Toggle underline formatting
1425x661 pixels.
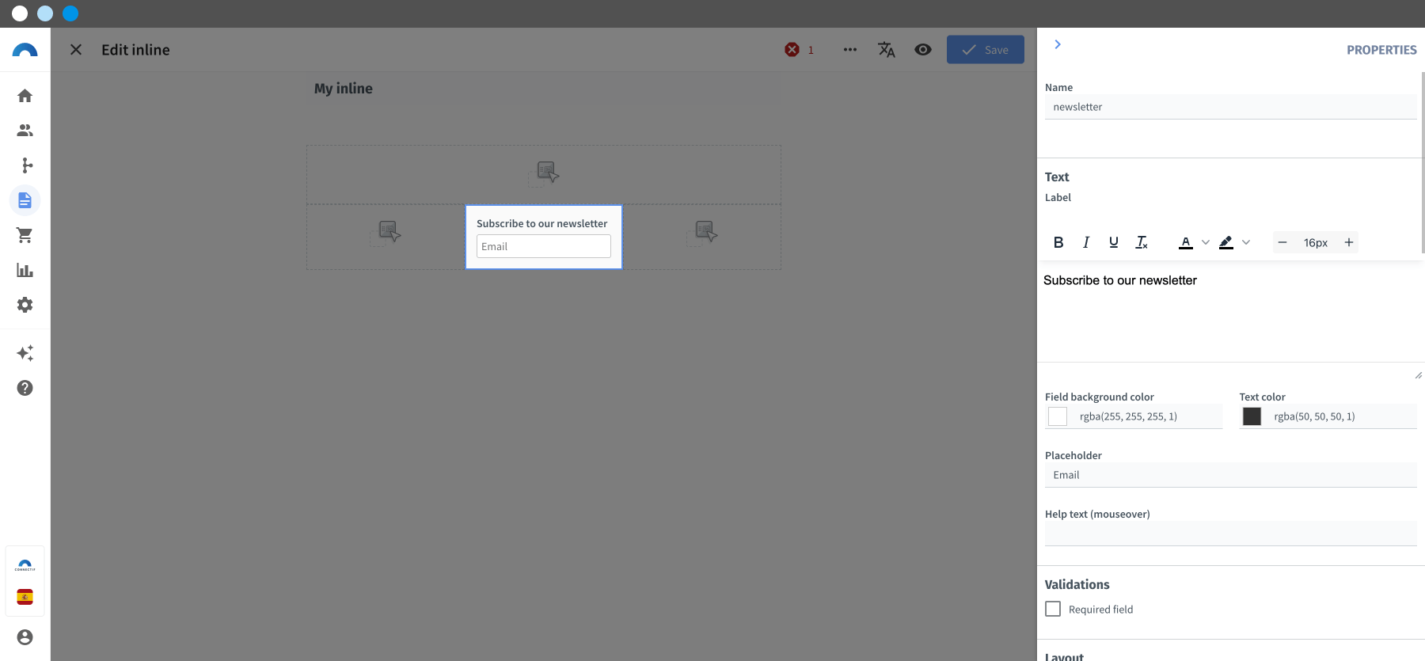tap(1114, 242)
